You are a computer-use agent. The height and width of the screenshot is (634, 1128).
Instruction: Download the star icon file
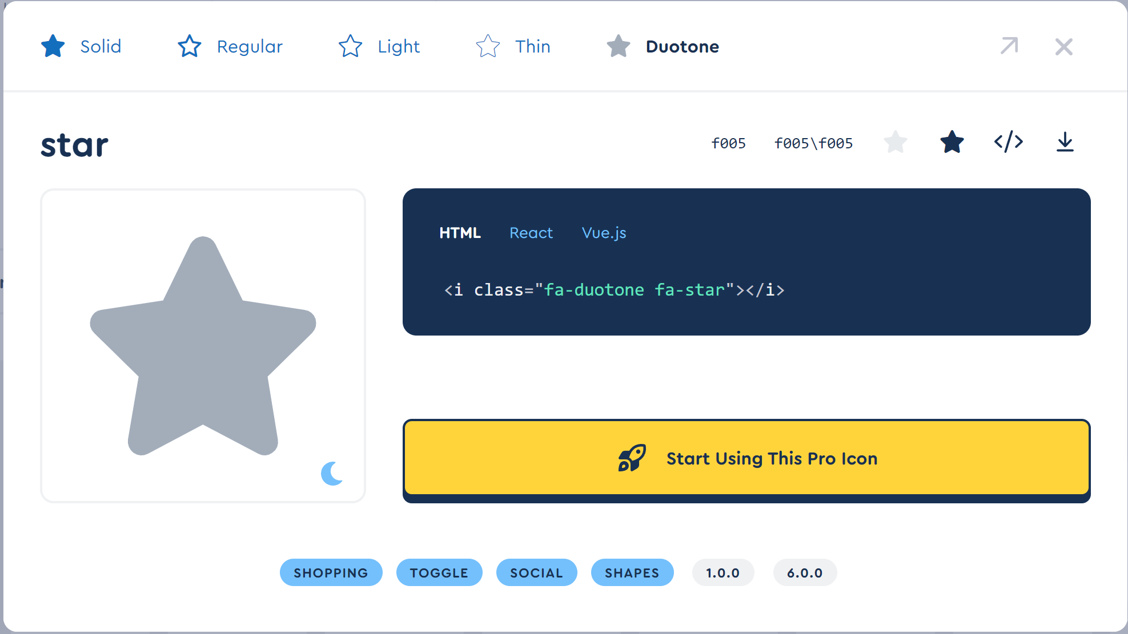[x=1065, y=142]
